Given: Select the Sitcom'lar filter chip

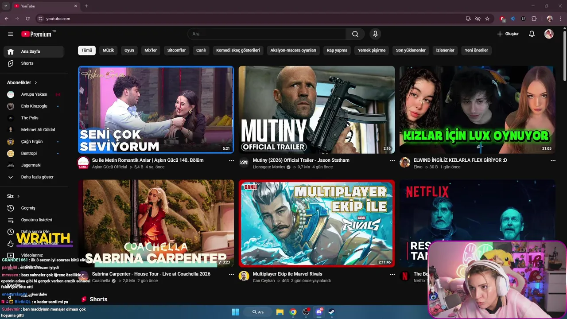Looking at the screenshot, I should coord(176,51).
